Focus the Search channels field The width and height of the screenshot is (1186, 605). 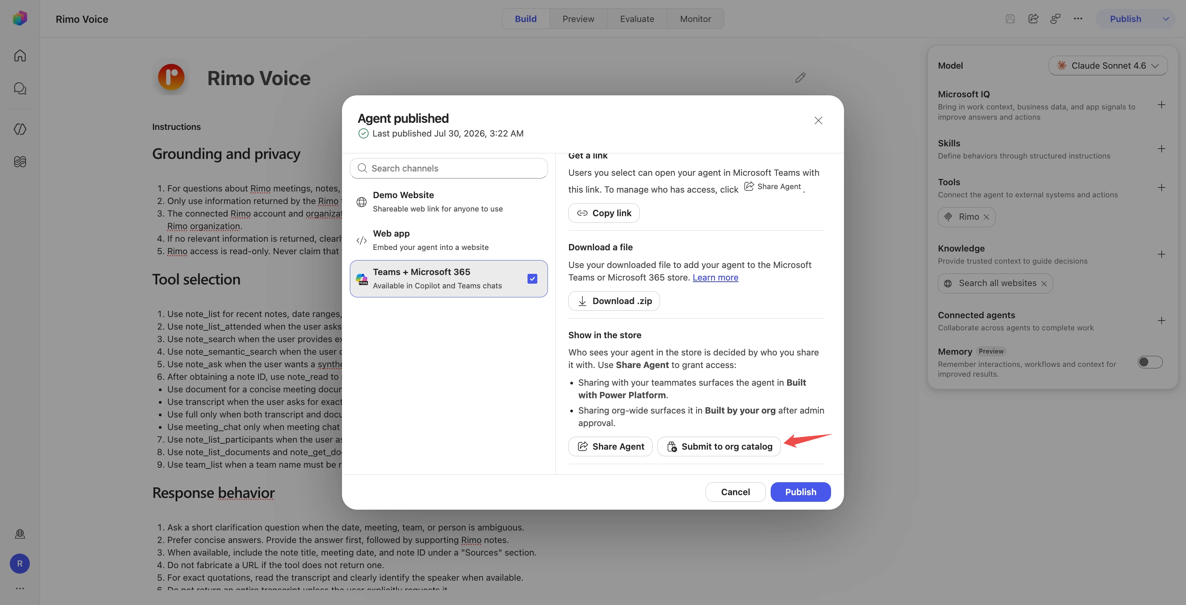(x=448, y=169)
